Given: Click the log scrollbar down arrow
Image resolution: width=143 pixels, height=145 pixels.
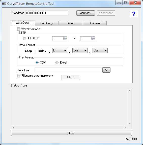Looking at the screenshot, I should 130,124.
